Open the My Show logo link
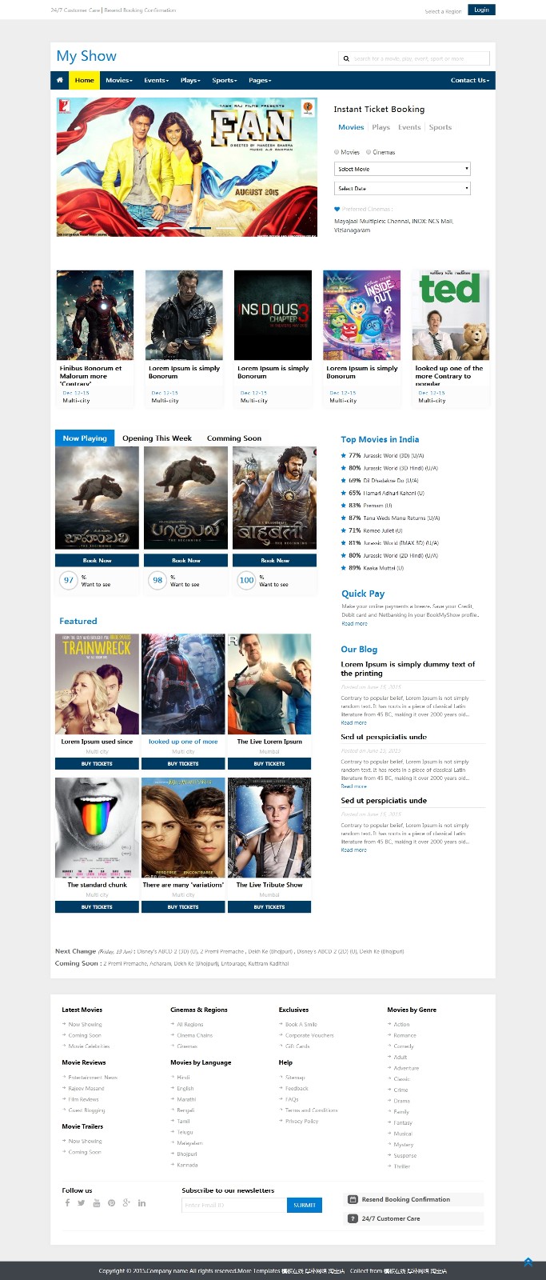Viewport: 546px width, 1280px height. tap(86, 56)
